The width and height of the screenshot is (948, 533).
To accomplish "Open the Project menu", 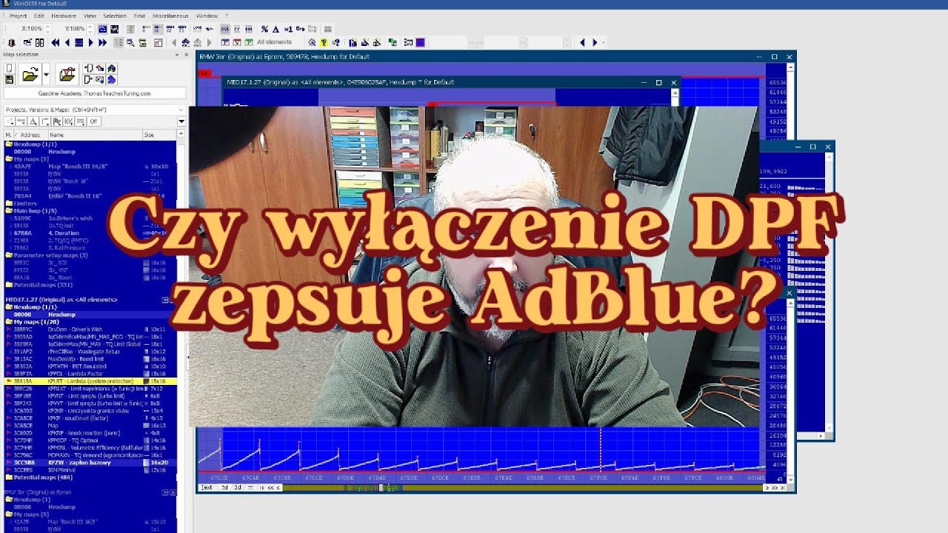I will pos(18,16).
